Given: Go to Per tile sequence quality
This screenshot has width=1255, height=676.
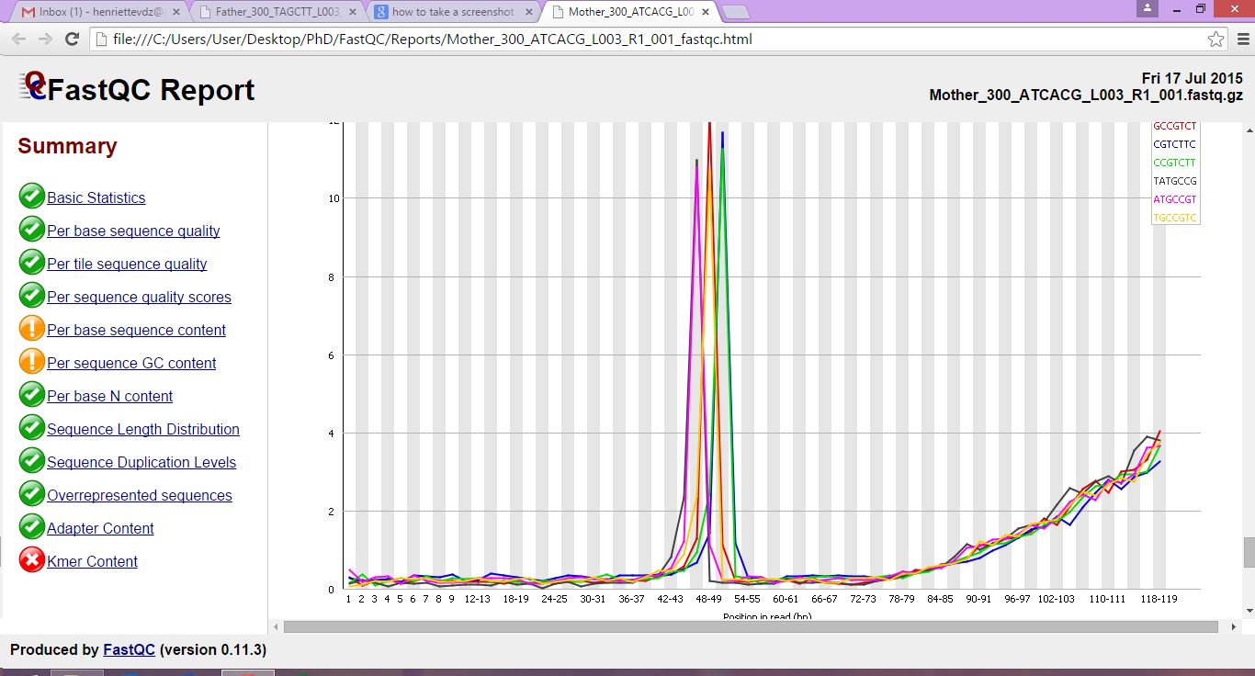Looking at the screenshot, I should (x=127, y=264).
